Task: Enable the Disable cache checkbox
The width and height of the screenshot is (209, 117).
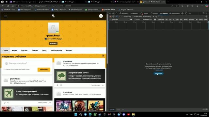Action: (x=133, y=17)
